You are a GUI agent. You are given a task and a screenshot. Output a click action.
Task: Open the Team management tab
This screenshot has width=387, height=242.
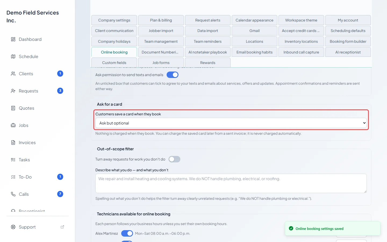161,41
